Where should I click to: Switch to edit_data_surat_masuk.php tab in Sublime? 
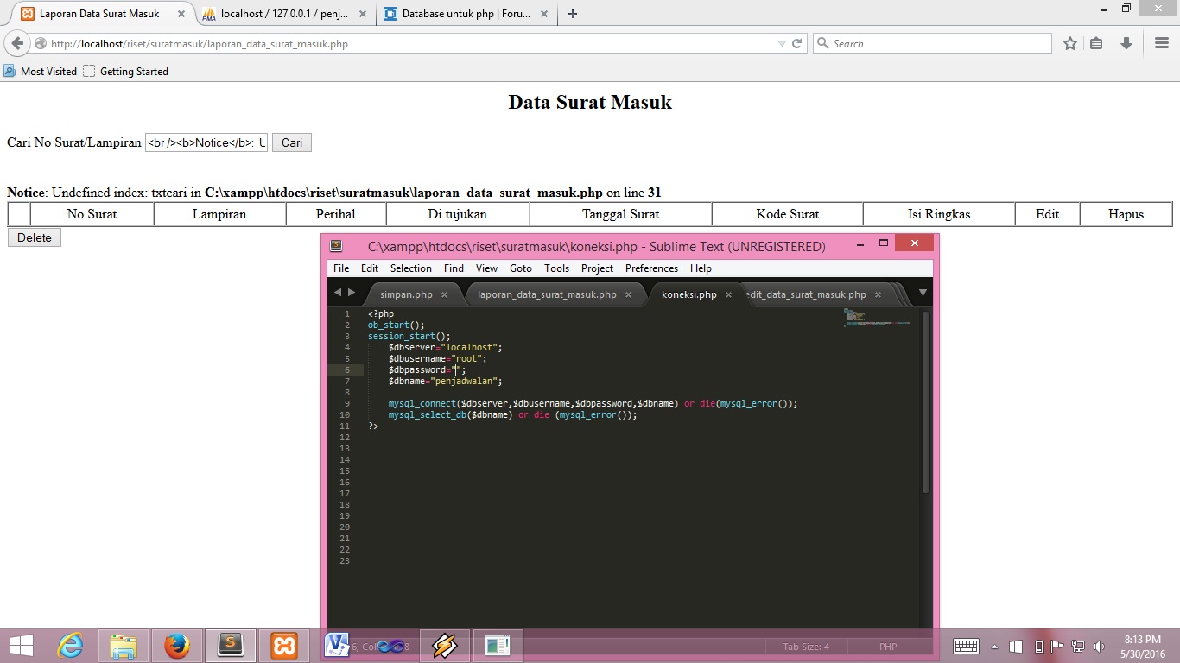807,294
